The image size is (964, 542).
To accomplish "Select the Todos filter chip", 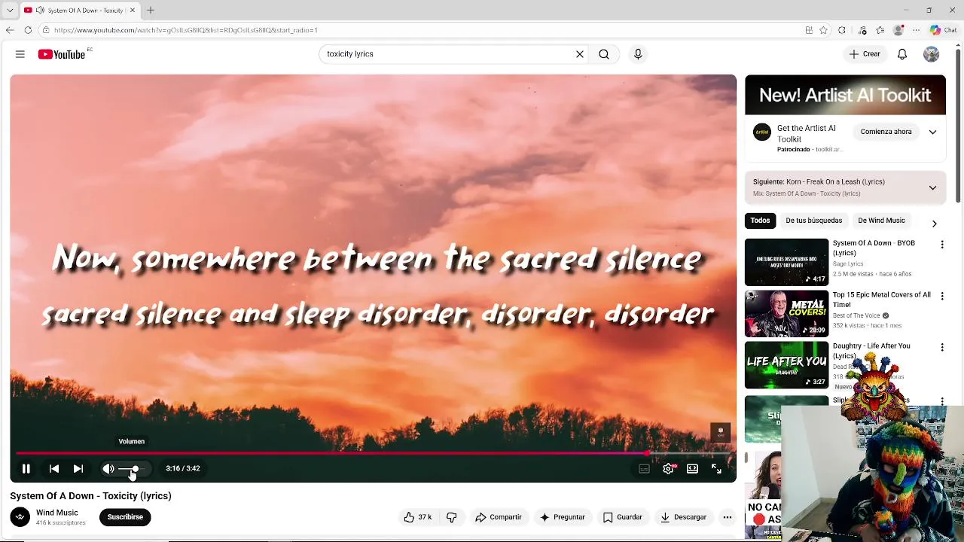I will [760, 221].
